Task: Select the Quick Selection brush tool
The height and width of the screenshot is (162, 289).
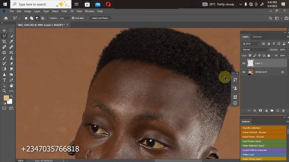Action: tap(11, 36)
